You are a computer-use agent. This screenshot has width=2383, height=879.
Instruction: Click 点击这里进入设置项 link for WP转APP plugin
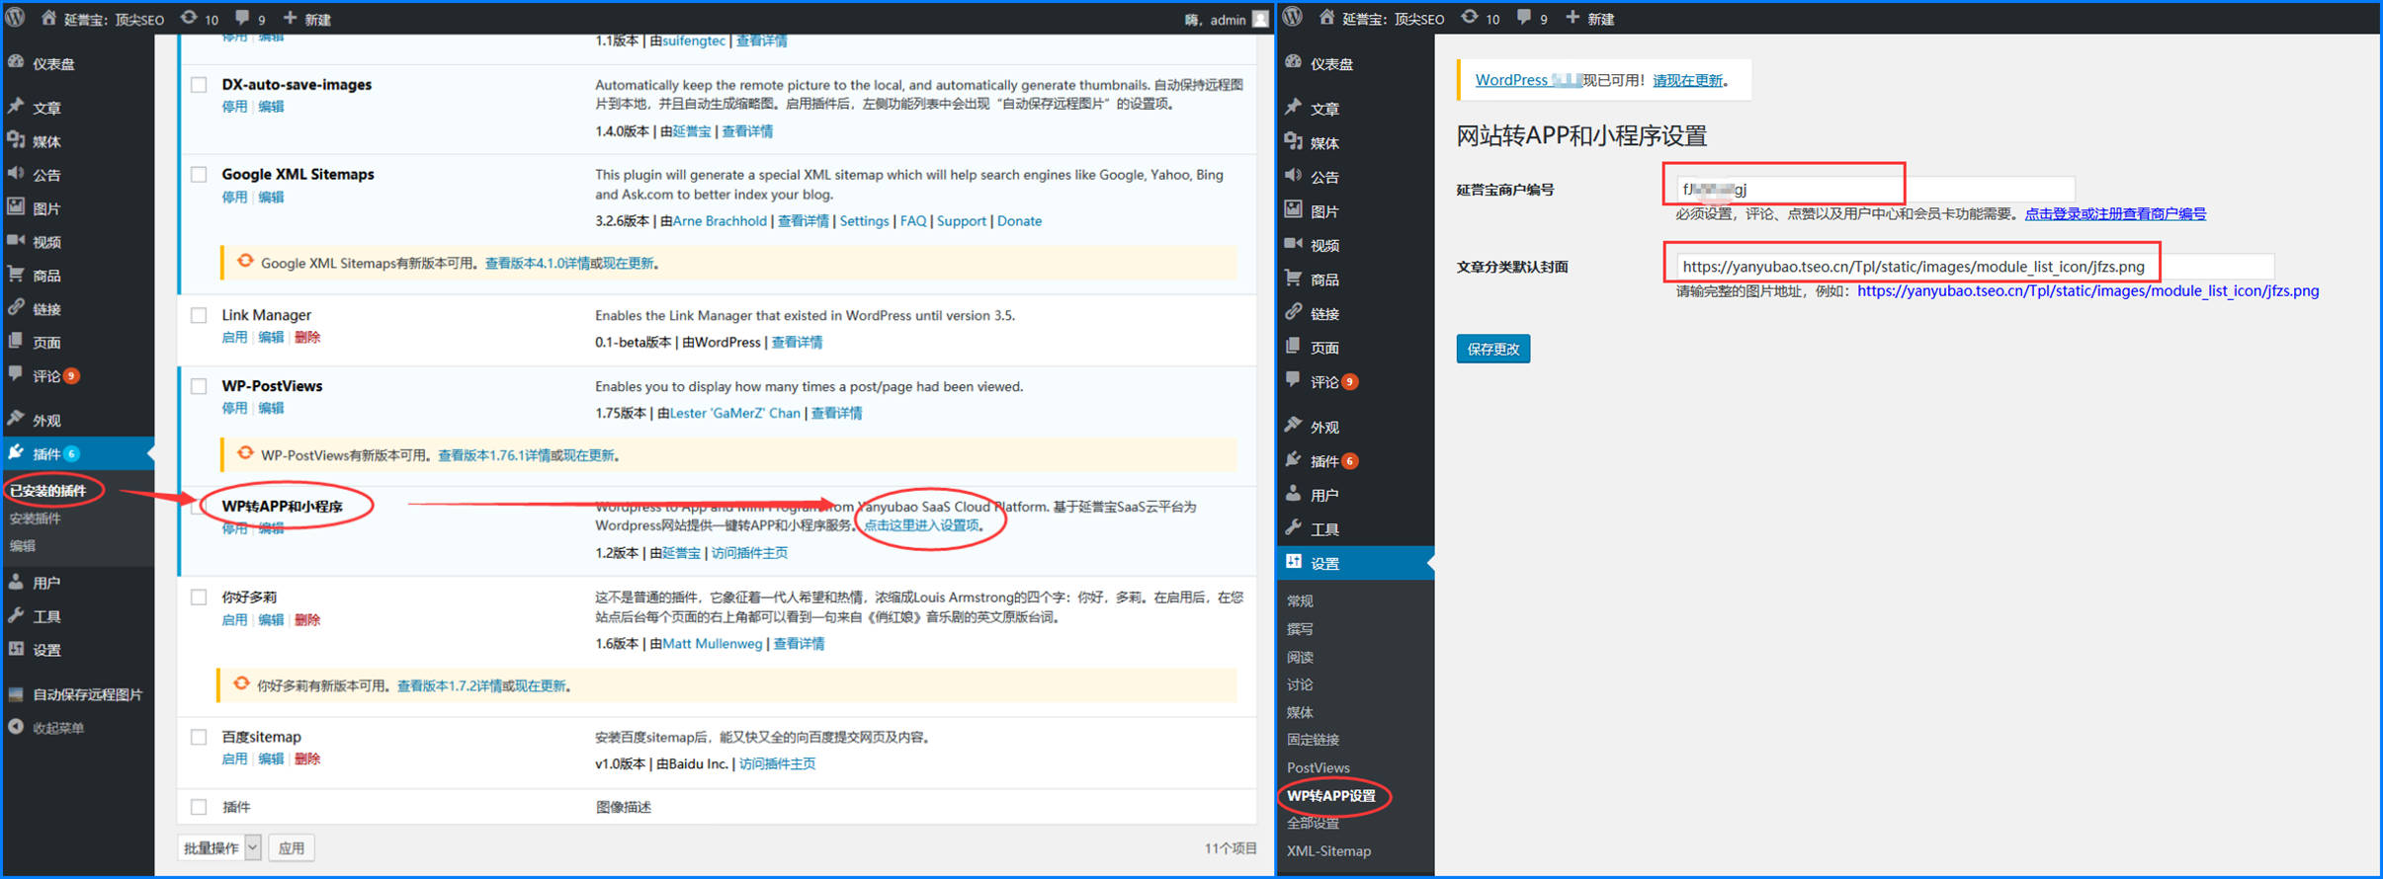[x=921, y=525]
